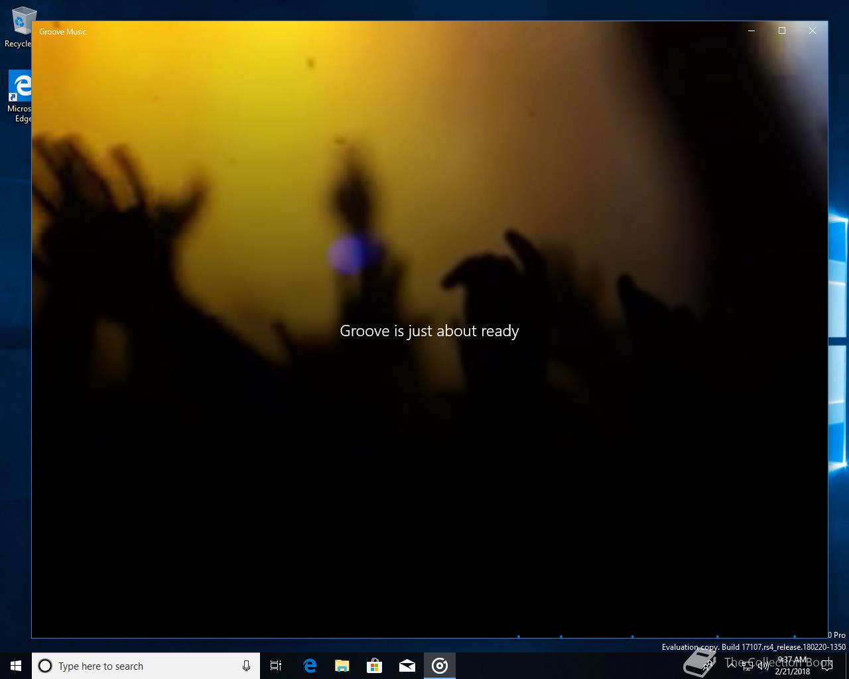
Task: Close the Groove Music window
Action: point(813,31)
